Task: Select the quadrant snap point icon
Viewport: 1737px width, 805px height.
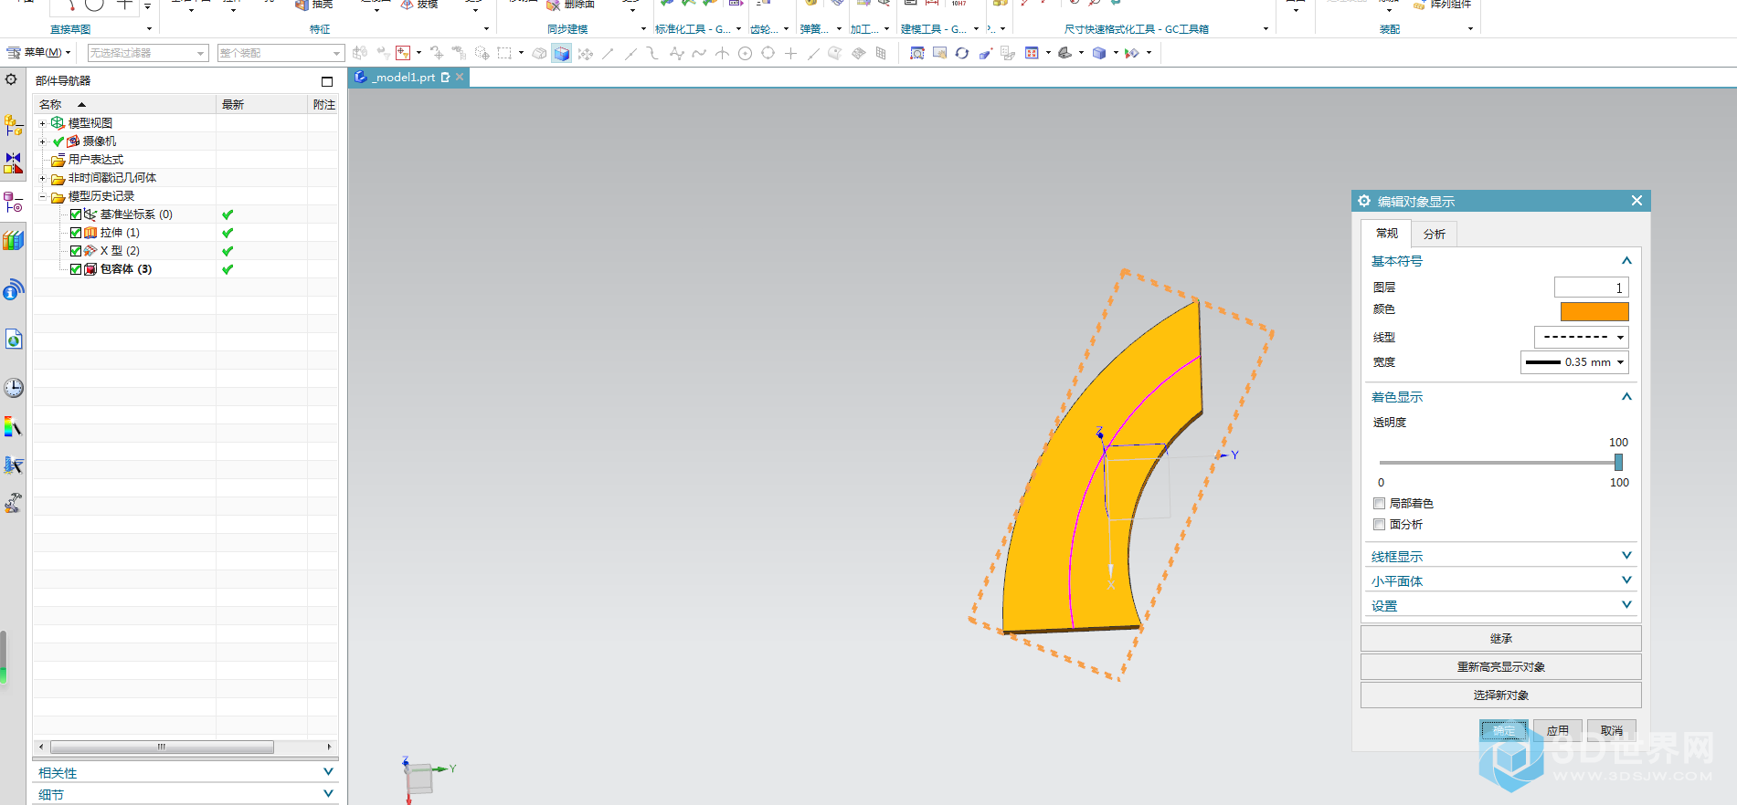Action: click(768, 53)
